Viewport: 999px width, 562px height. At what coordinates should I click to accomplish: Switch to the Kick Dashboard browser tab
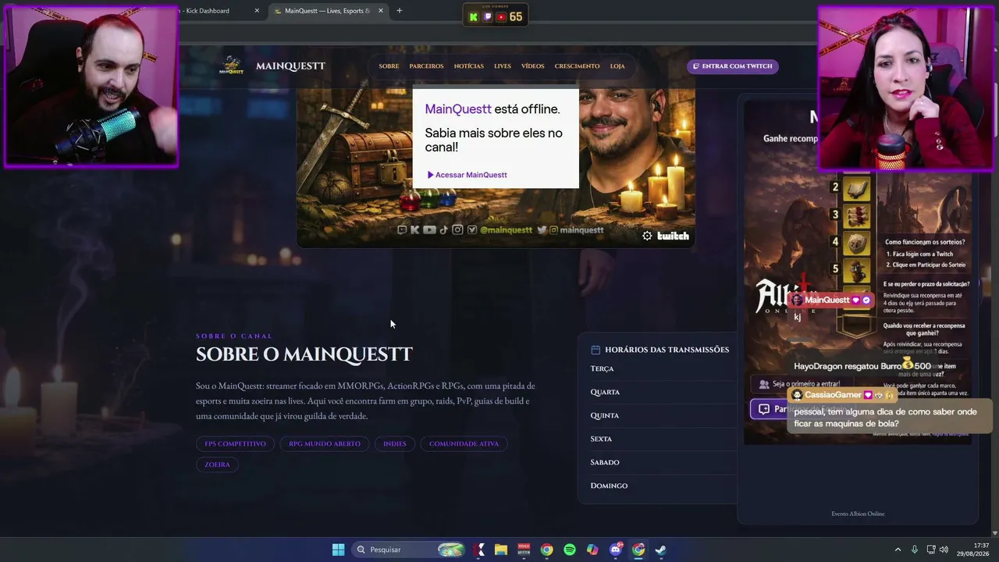pyautogui.click(x=219, y=11)
